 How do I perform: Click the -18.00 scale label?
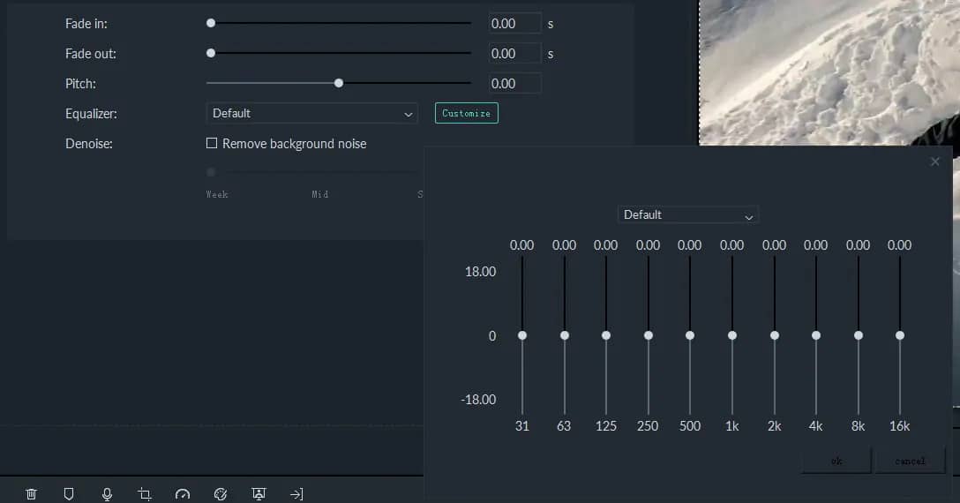click(x=478, y=400)
